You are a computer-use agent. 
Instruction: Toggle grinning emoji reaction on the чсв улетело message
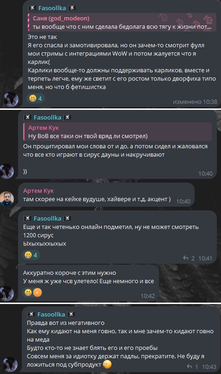pyautogui.click(x=28, y=292)
